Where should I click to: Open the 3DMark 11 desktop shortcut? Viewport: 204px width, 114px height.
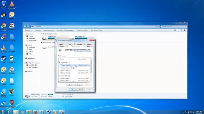click(12, 15)
